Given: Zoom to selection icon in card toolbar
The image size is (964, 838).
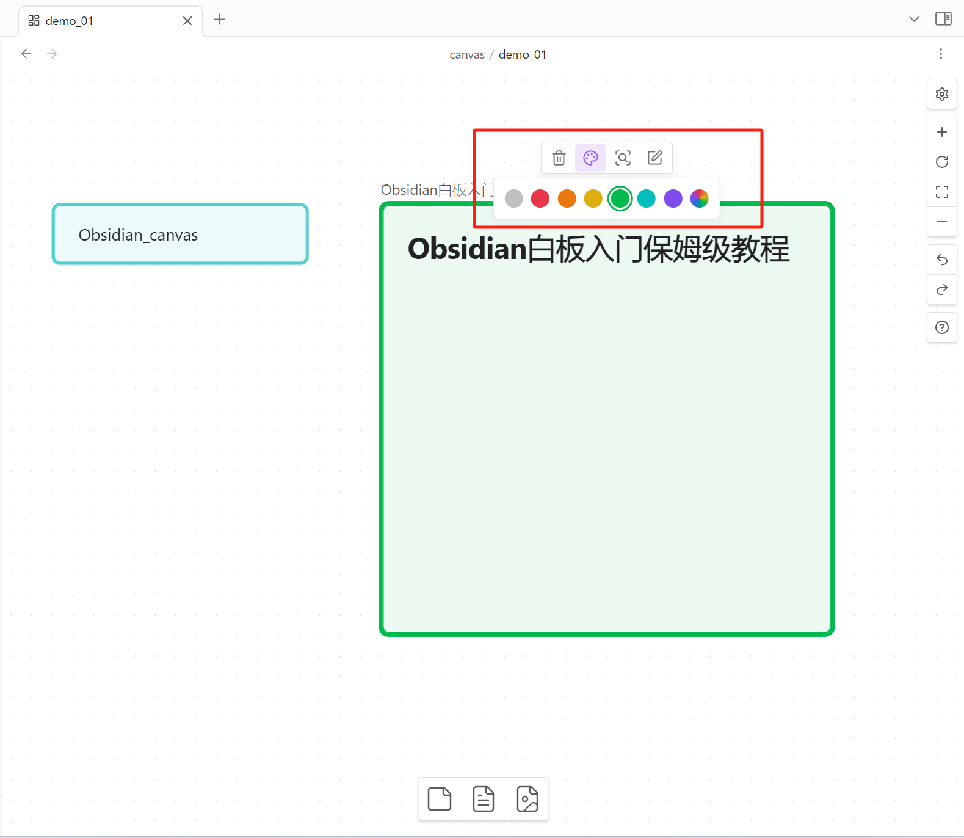Looking at the screenshot, I should point(623,158).
